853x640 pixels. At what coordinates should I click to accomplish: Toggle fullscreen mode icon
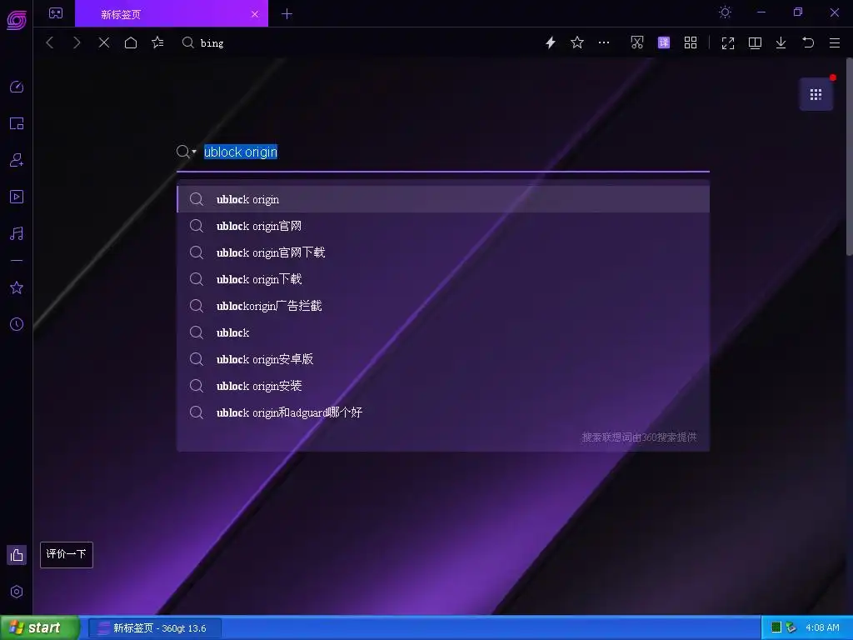click(728, 43)
